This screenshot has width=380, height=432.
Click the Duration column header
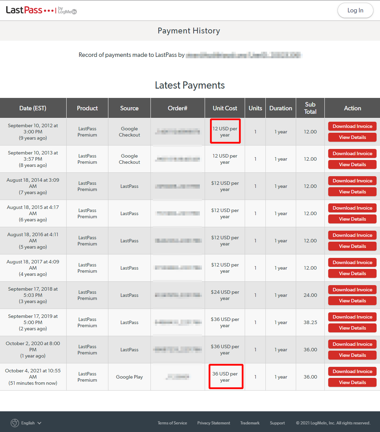point(281,108)
